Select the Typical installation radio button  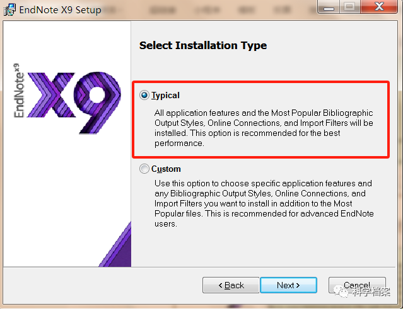(144, 95)
